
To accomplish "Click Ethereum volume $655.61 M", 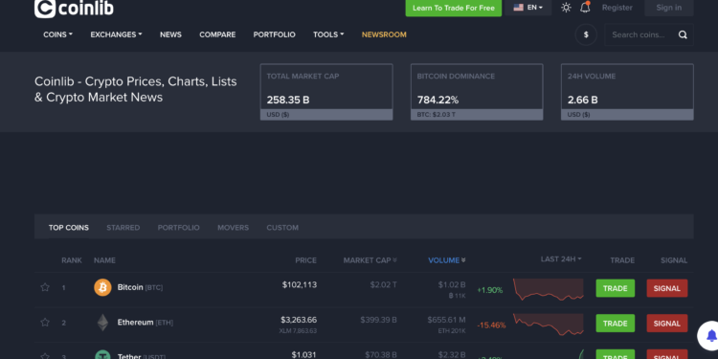I will [x=446, y=320].
